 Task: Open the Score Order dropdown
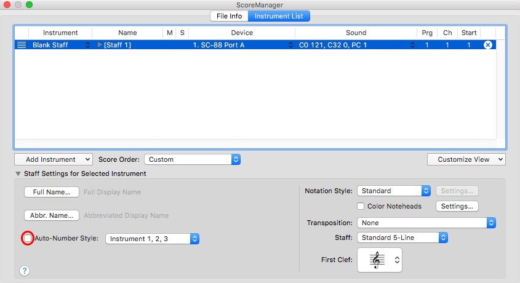(192, 159)
